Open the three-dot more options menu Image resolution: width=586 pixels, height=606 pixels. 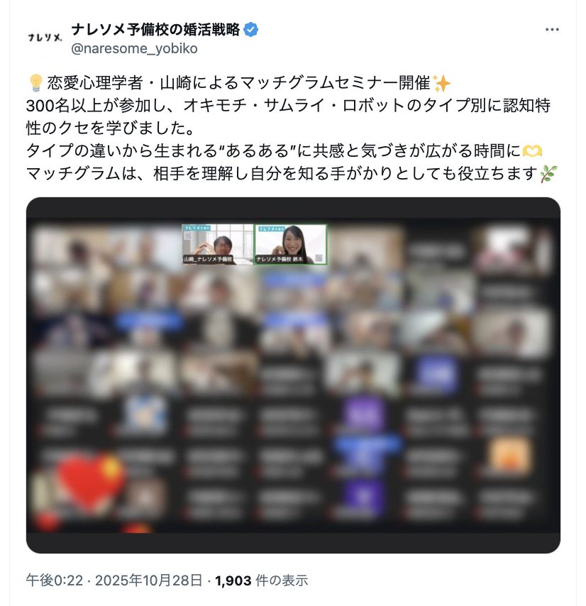pos(552,29)
